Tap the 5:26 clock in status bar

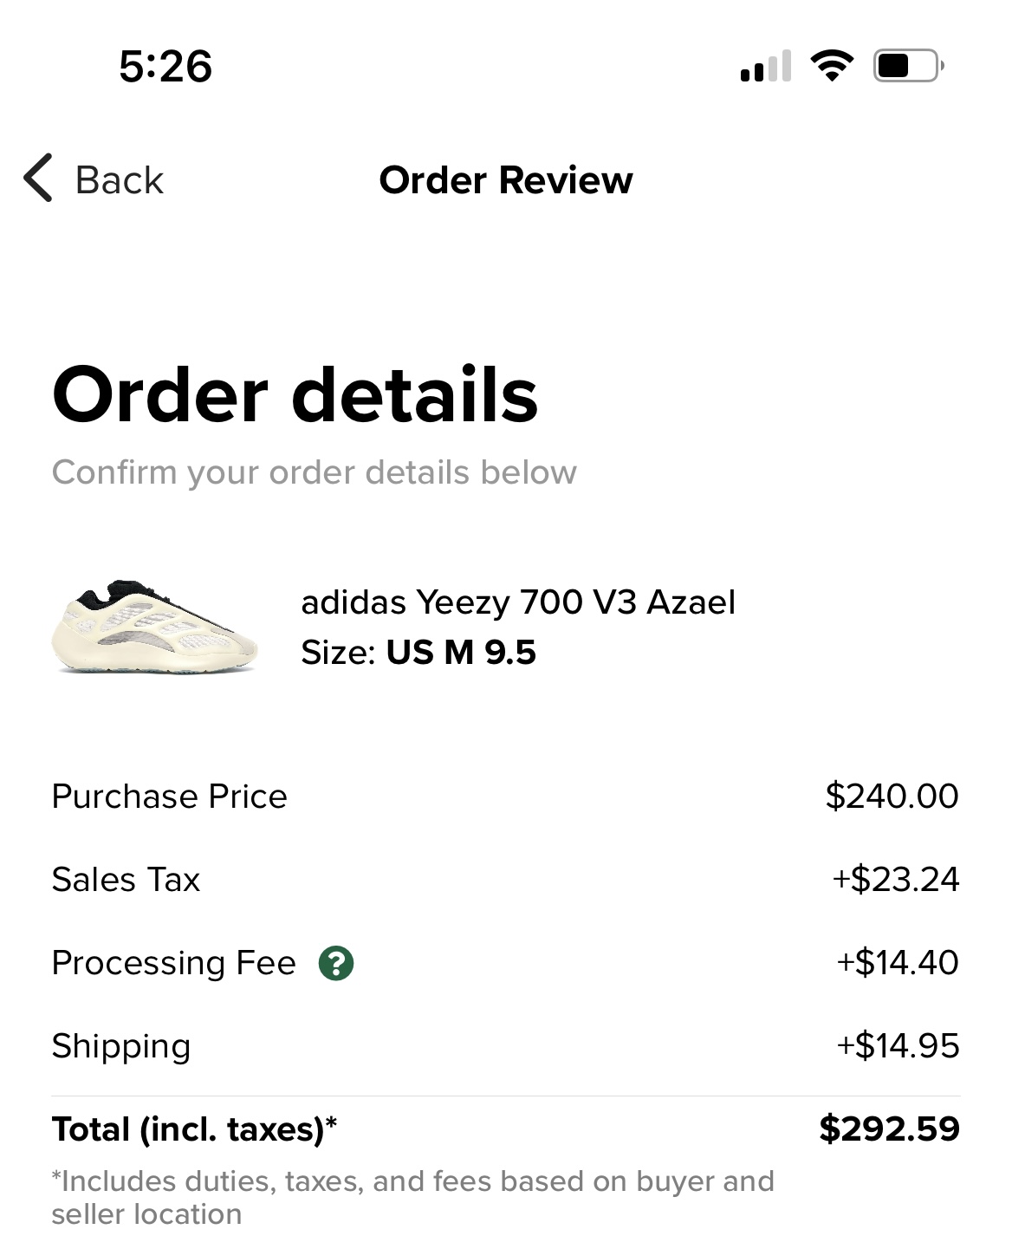tap(165, 67)
